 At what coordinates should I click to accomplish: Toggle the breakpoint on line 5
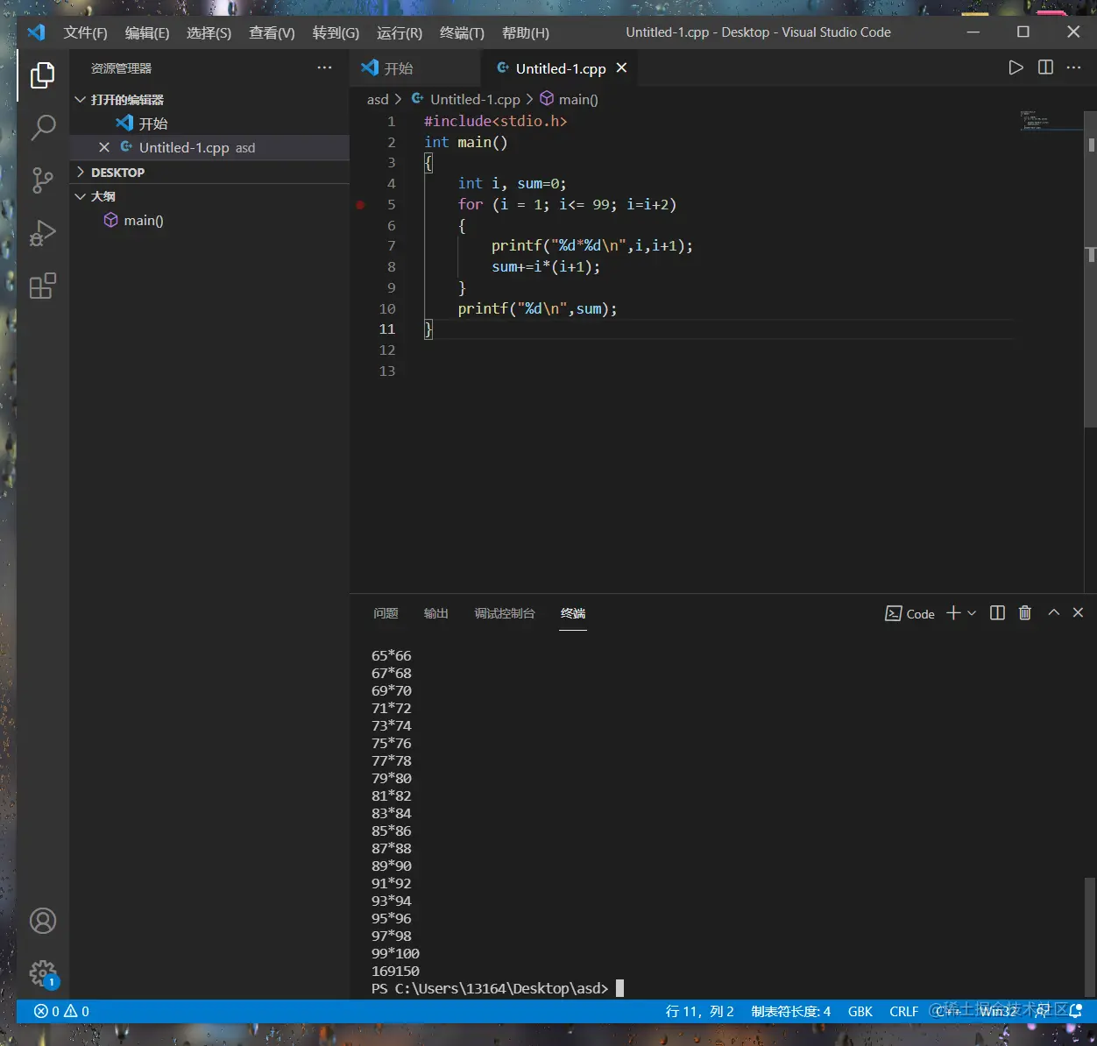(360, 205)
